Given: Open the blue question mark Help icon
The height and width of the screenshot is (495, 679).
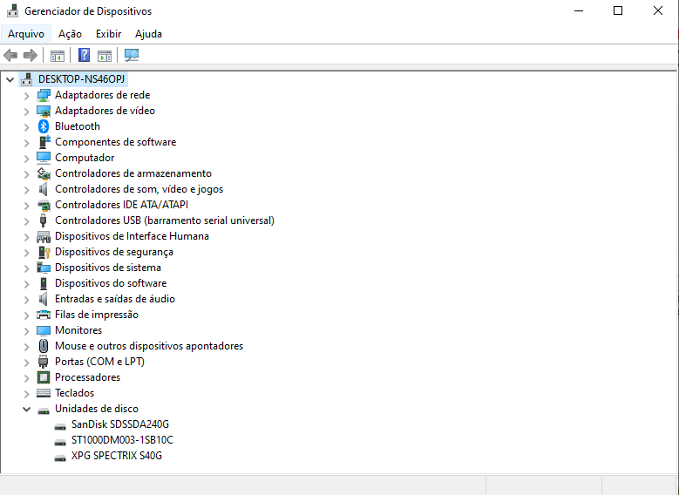Looking at the screenshot, I should click(84, 55).
